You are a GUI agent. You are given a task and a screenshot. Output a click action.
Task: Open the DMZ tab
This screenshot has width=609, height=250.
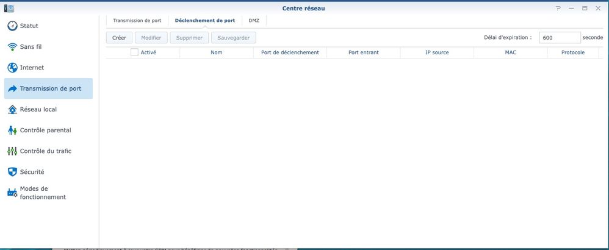tap(254, 21)
